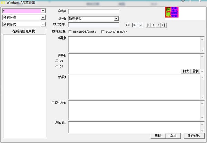207x143 pixels.
Task: Close the Windows API查看器 window
Action: [200, 1]
